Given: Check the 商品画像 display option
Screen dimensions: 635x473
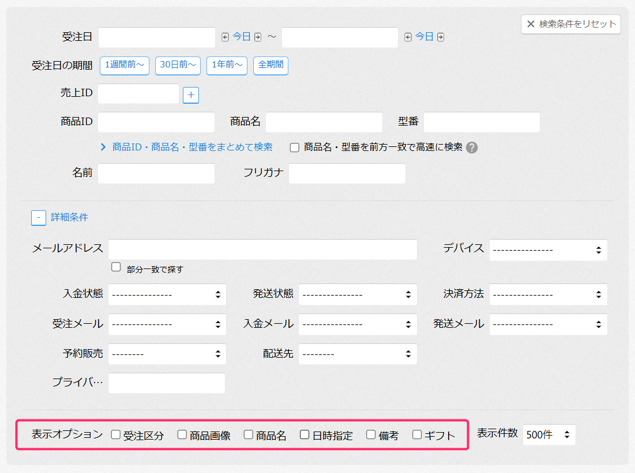Looking at the screenshot, I should click(182, 435).
